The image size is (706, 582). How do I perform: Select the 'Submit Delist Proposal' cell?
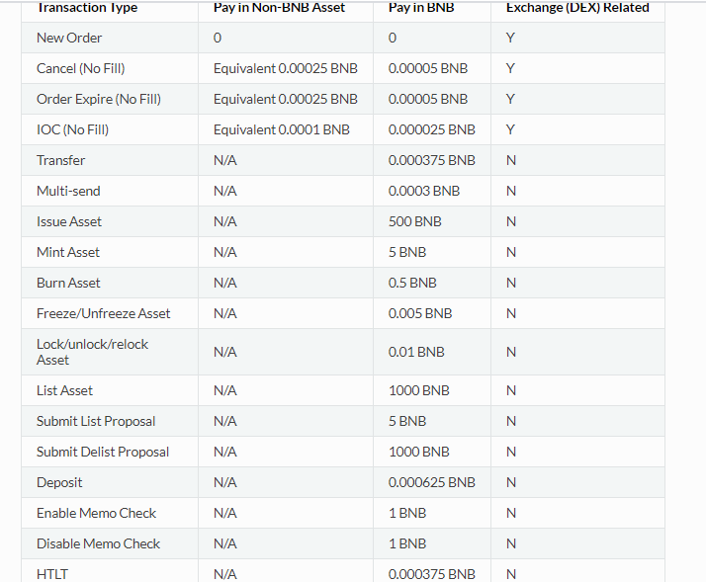tap(103, 452)
